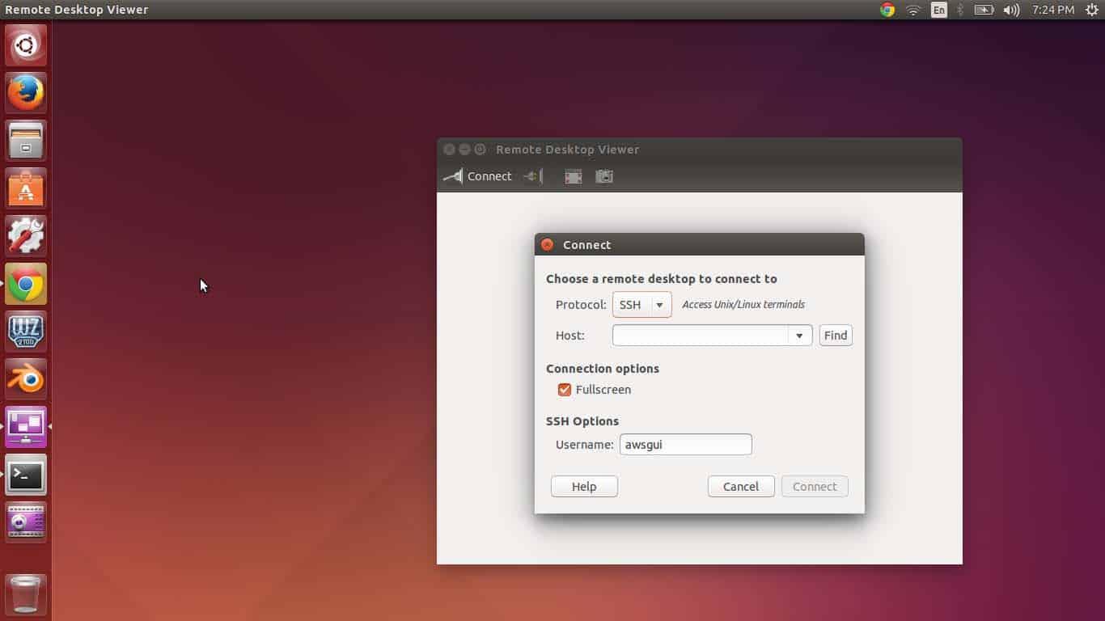The width and height of the screenshot is (1105, 621).
Task: Click the Find button next to Host
Action: pos(836,336)
